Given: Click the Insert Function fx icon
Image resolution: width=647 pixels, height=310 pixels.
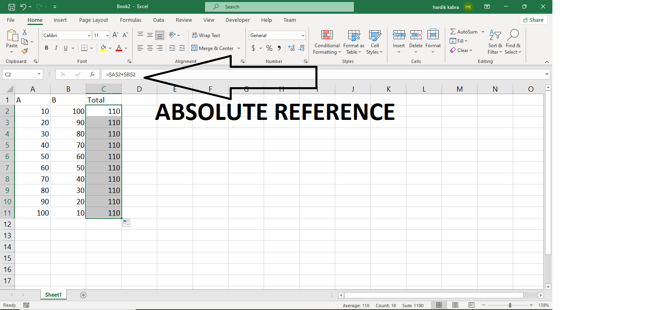Looking at the screenshot, I should click(x=92, y=74).
